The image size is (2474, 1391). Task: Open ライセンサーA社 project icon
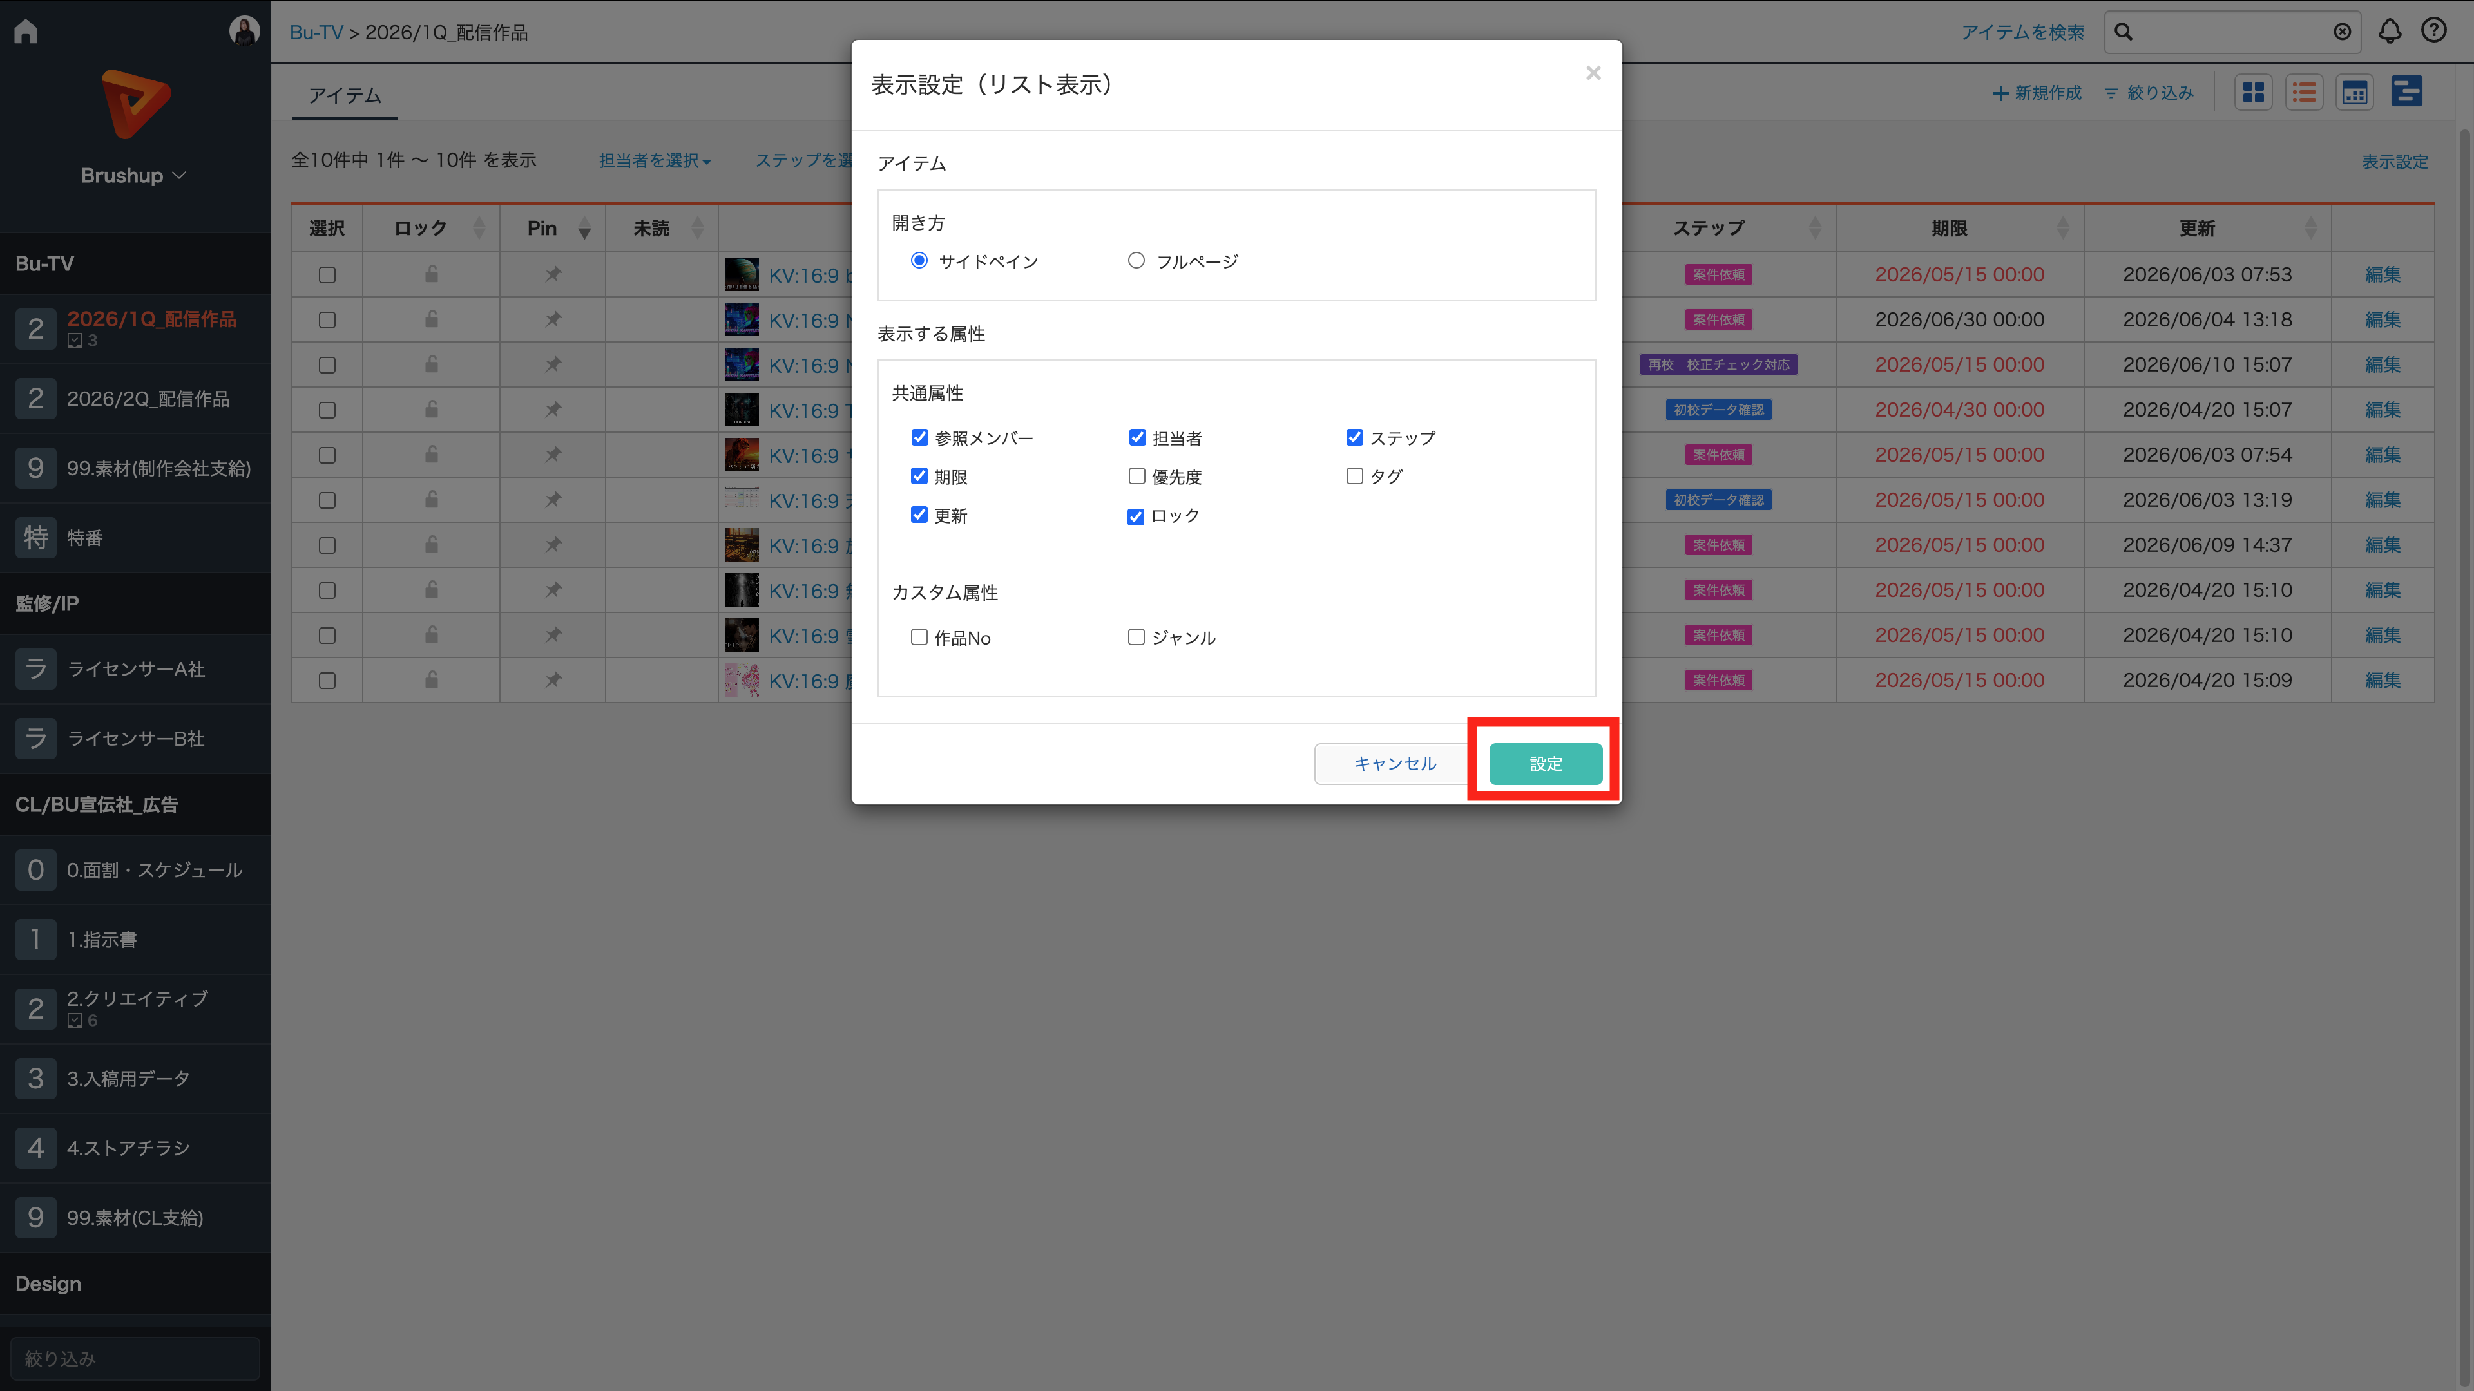35,669
